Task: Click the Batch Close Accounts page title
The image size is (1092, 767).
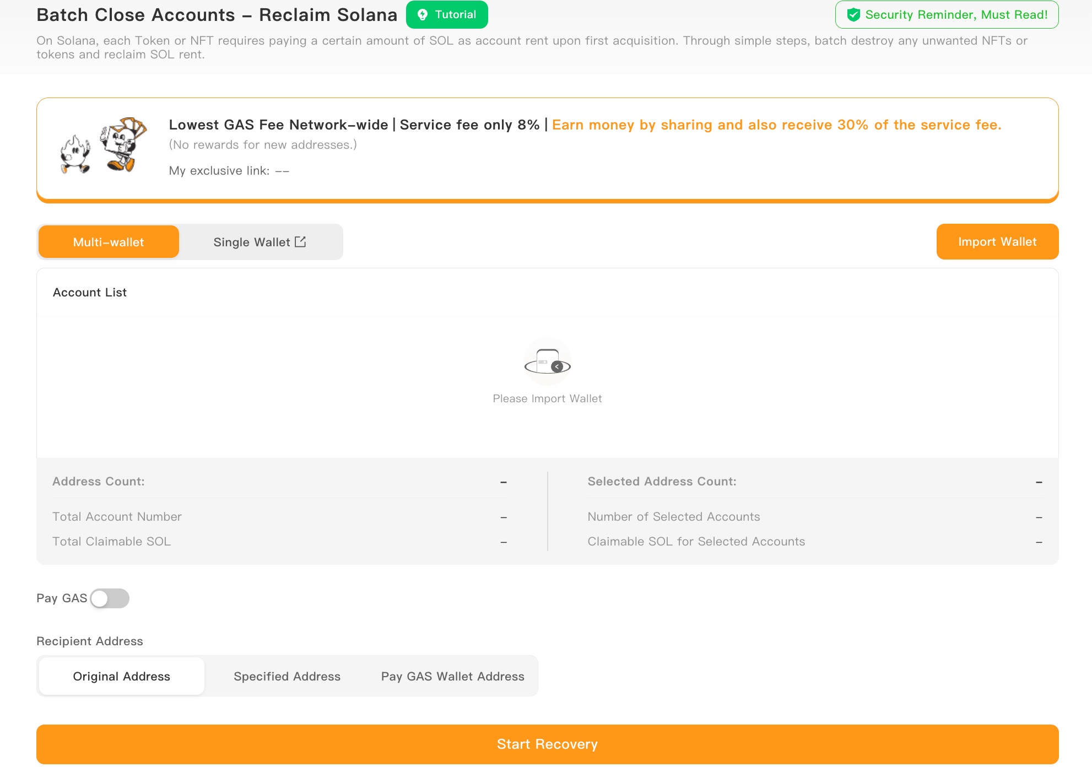Action: point(217,15)
